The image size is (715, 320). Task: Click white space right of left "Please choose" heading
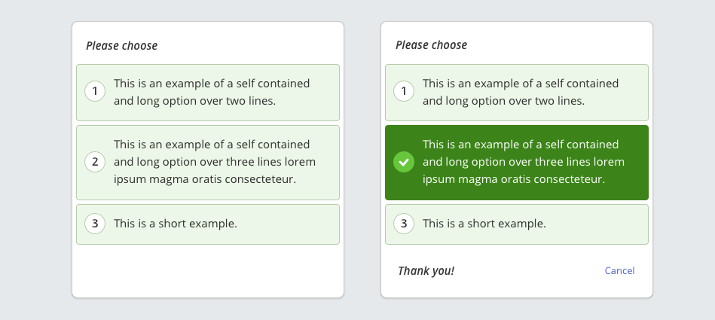[249, 46]
